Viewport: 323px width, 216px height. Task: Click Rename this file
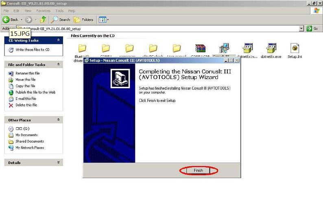pyautogui.click(x=28, y=73)
